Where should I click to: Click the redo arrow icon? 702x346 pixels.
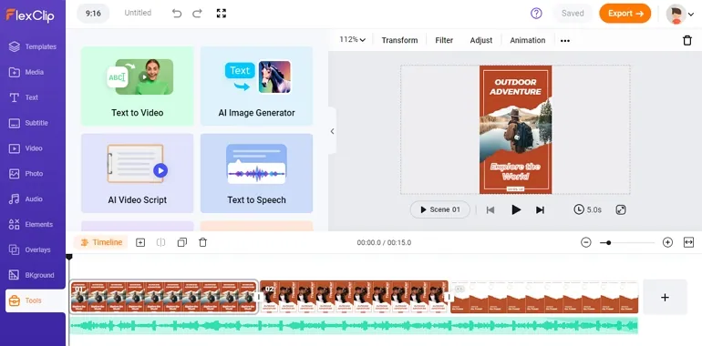tap(198, 14)
